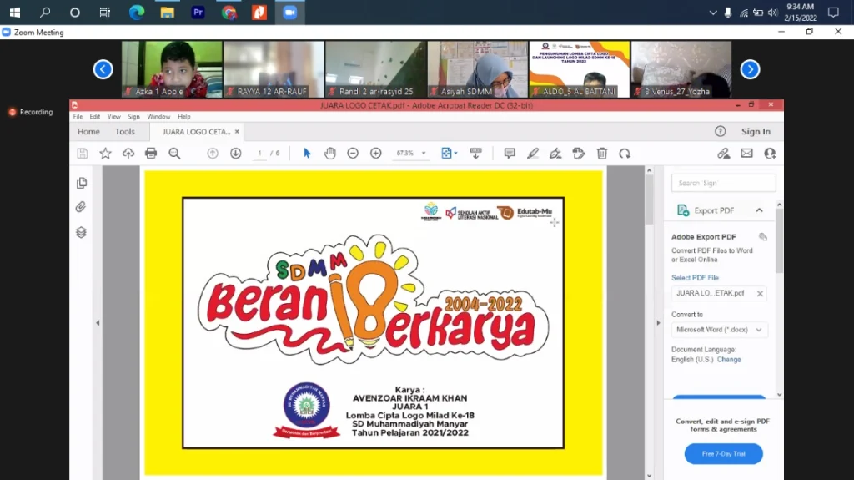Click the stamp tool icon

[579, 154]
